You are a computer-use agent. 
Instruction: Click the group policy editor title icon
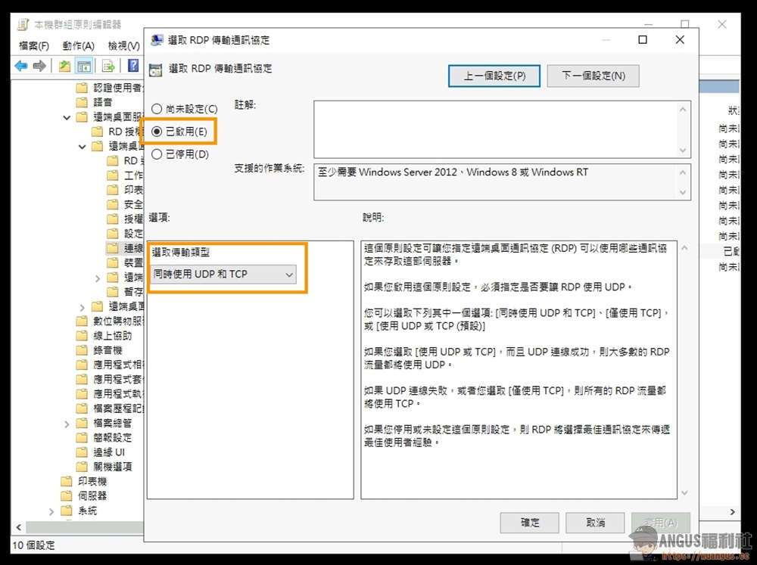point(23,25)
